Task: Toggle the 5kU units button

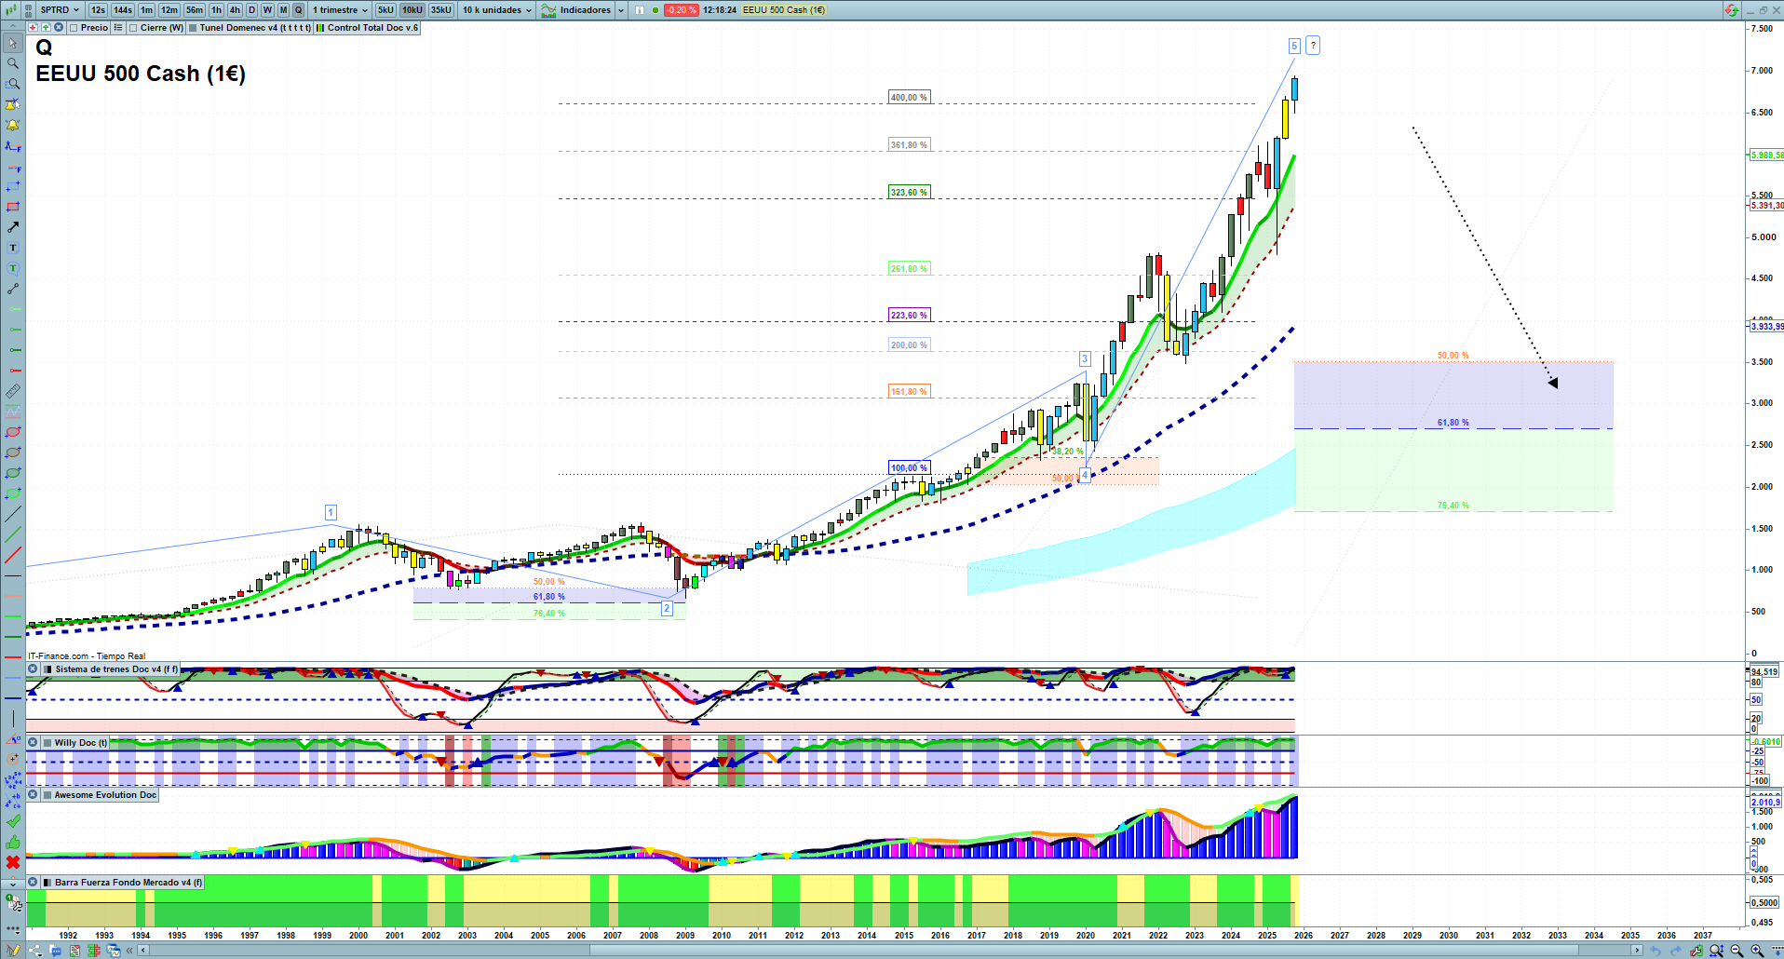Action: click(385, 10)
